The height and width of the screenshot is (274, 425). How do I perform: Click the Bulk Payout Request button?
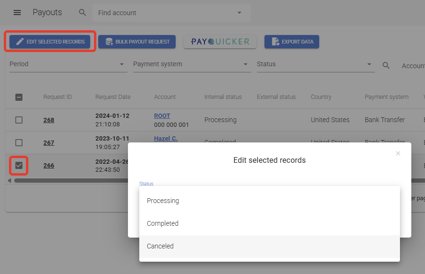point(137,42)
